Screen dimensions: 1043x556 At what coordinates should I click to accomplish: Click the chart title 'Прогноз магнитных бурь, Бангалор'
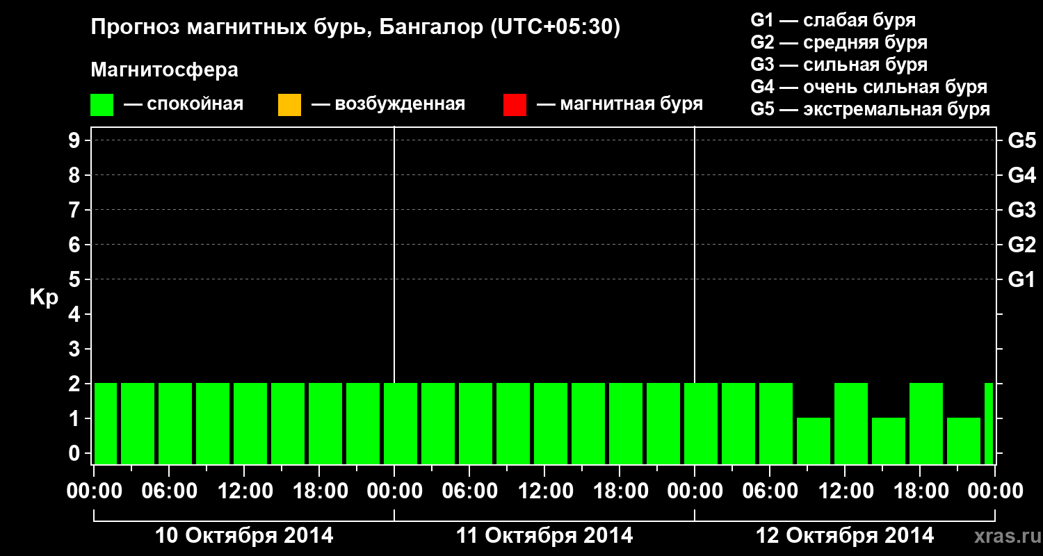tap(287, 28)
